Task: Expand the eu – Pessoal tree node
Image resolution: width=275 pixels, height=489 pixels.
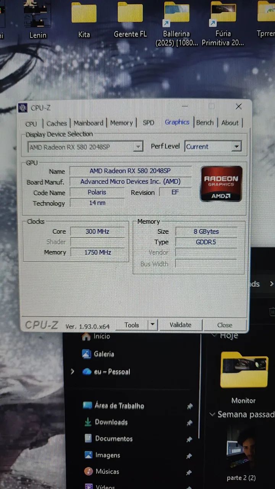Action: click(x=72, y=371)
